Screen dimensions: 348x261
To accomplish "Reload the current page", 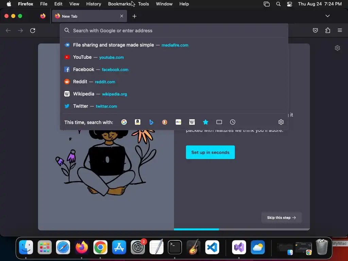I will click(33, 30).
